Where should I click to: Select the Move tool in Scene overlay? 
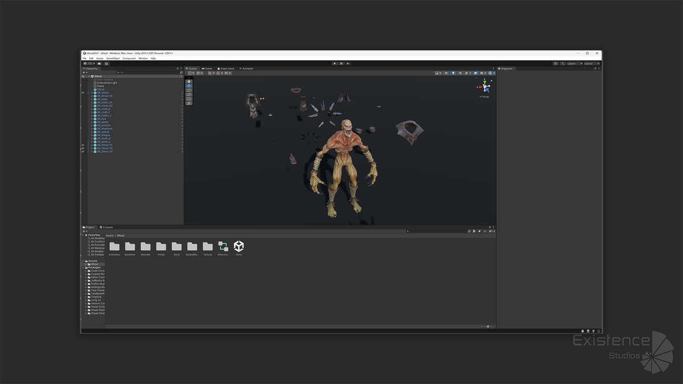189,86
